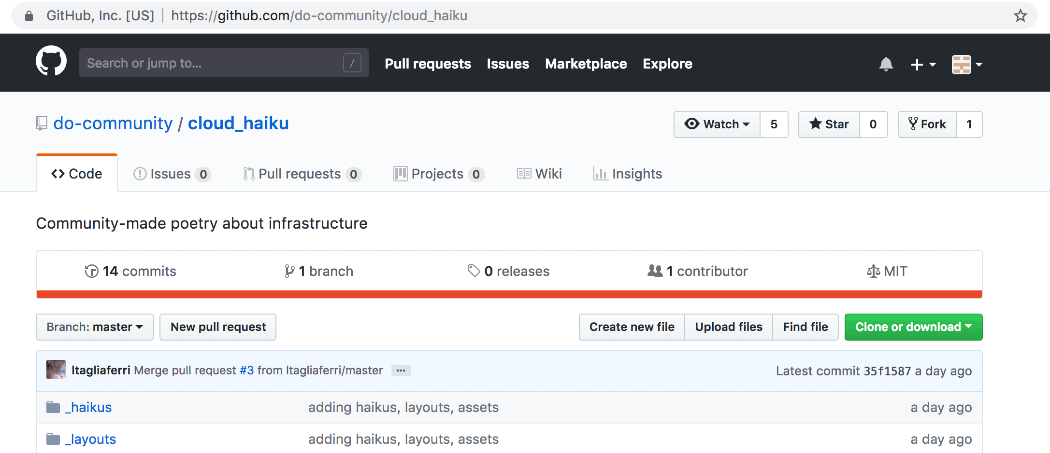Open the Projects tab
The width and height of the screenshot is (1050, 453).
(439, 174)
